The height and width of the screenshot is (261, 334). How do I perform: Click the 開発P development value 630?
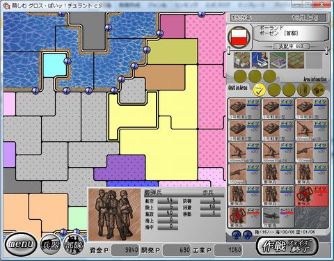click(177, 250)
